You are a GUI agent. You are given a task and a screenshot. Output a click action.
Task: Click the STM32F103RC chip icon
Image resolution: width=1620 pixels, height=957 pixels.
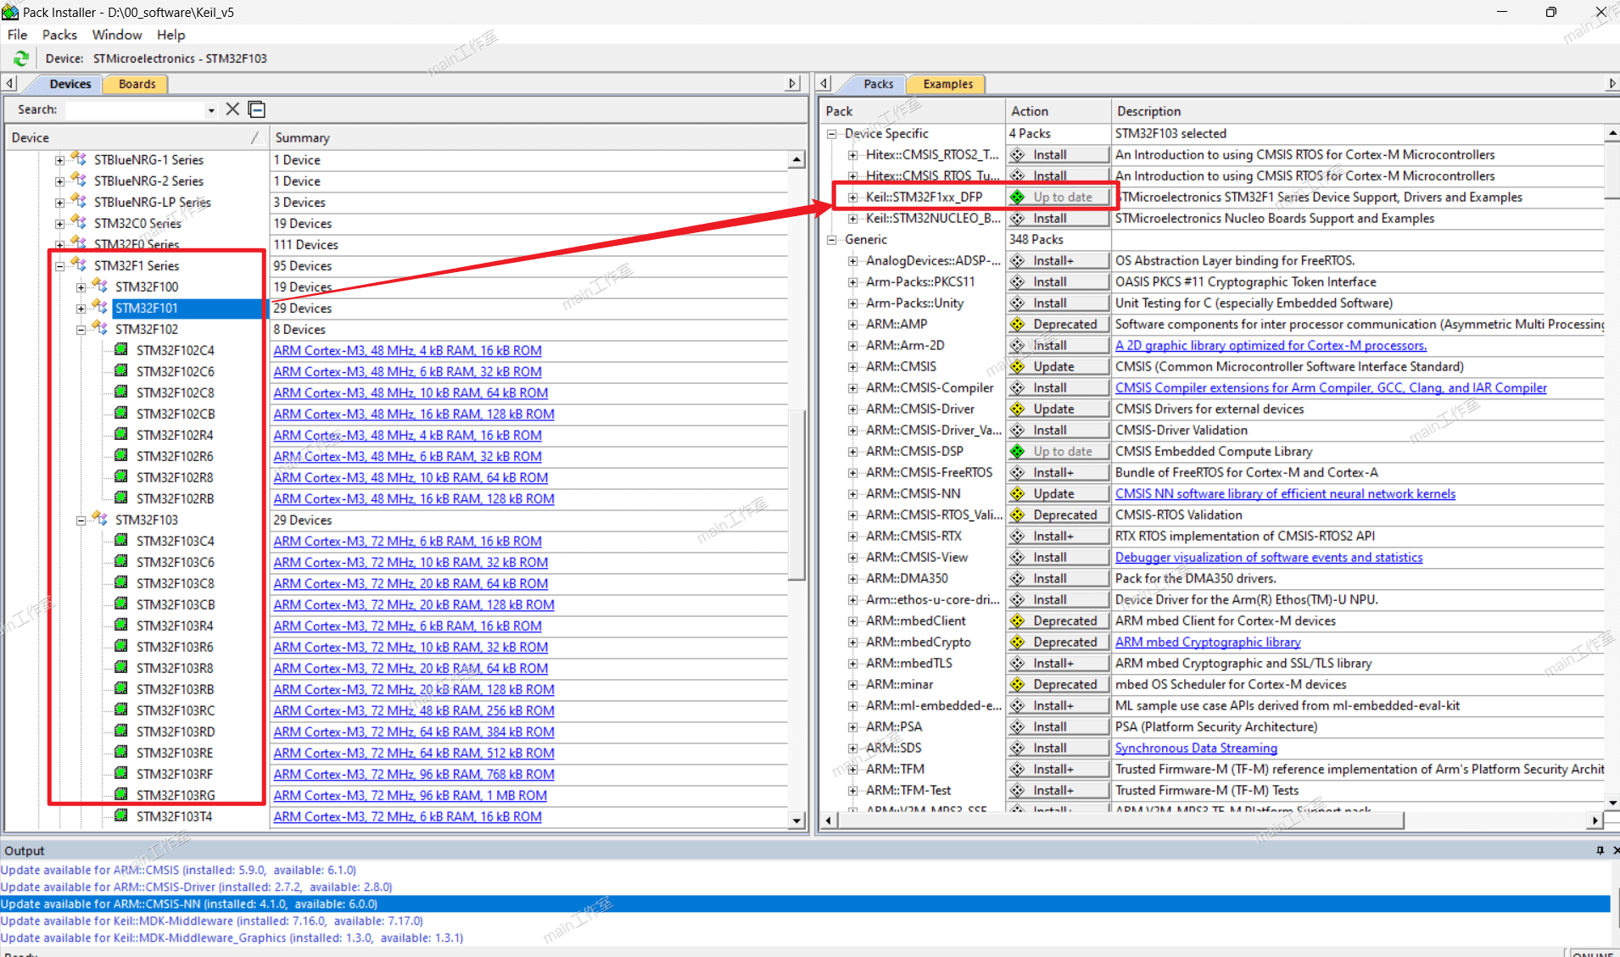[x=121, y=709]
